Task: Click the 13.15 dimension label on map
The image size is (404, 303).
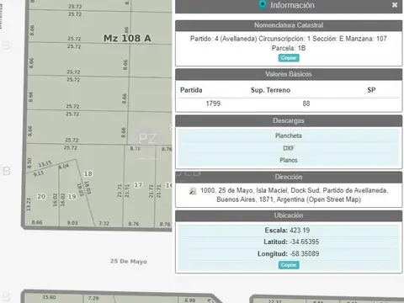Action: tap(45, 164)
